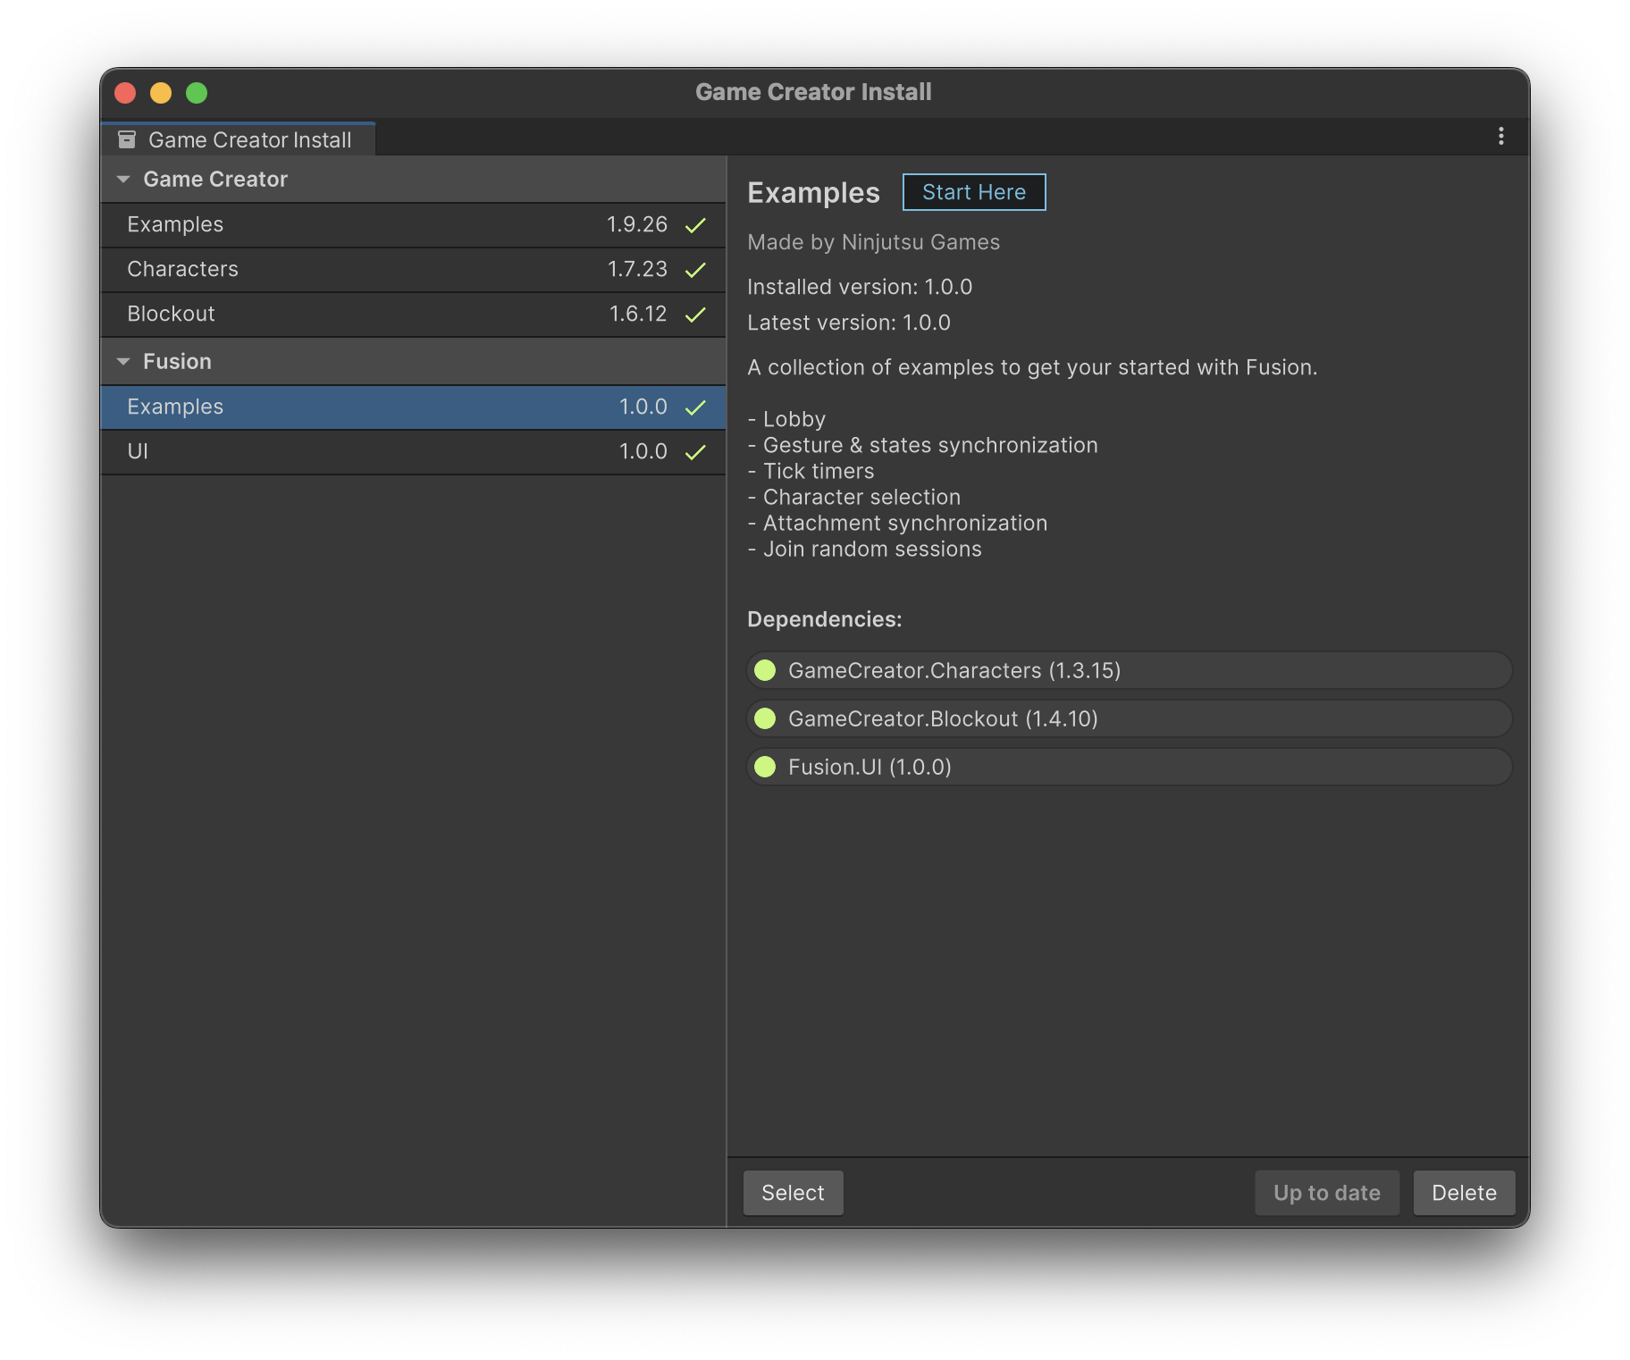This screenshot has height=1360, width=1630.
Task: Click the Up to date button
Action: click(1326, 1193)
